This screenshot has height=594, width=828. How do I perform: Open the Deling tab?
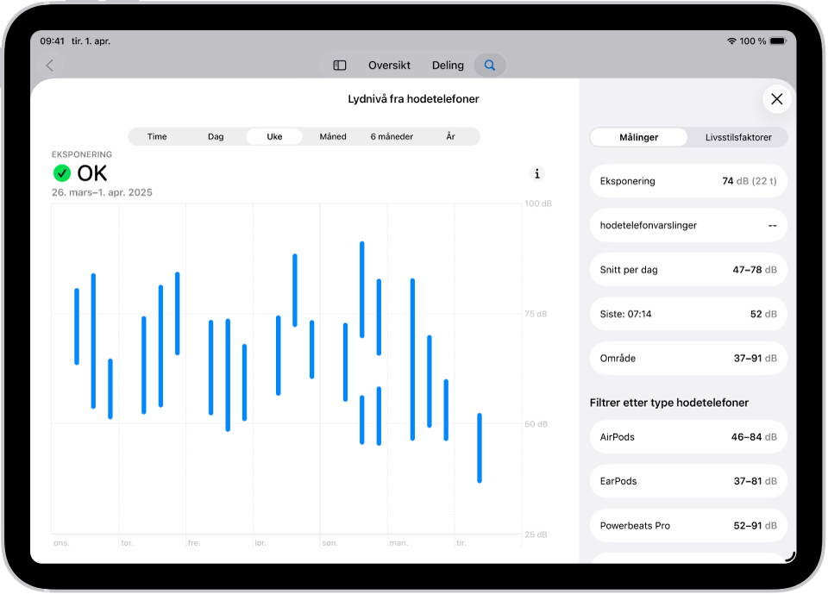coord(448,65)
